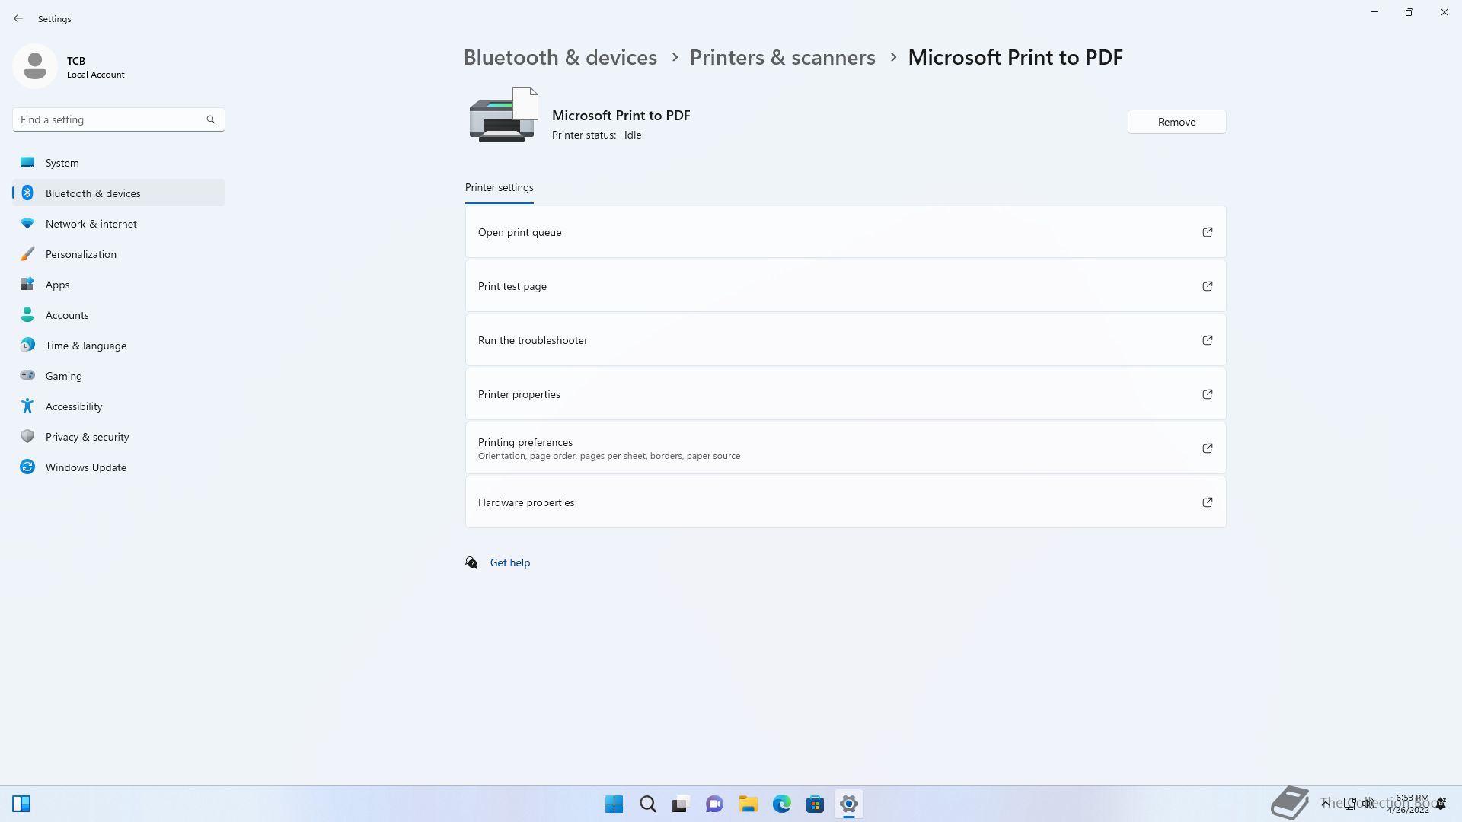Image resolution: width=1462 pixels, height=822 pixels.
Task: Go back using the Settings arrow
Action: [18, 18]
